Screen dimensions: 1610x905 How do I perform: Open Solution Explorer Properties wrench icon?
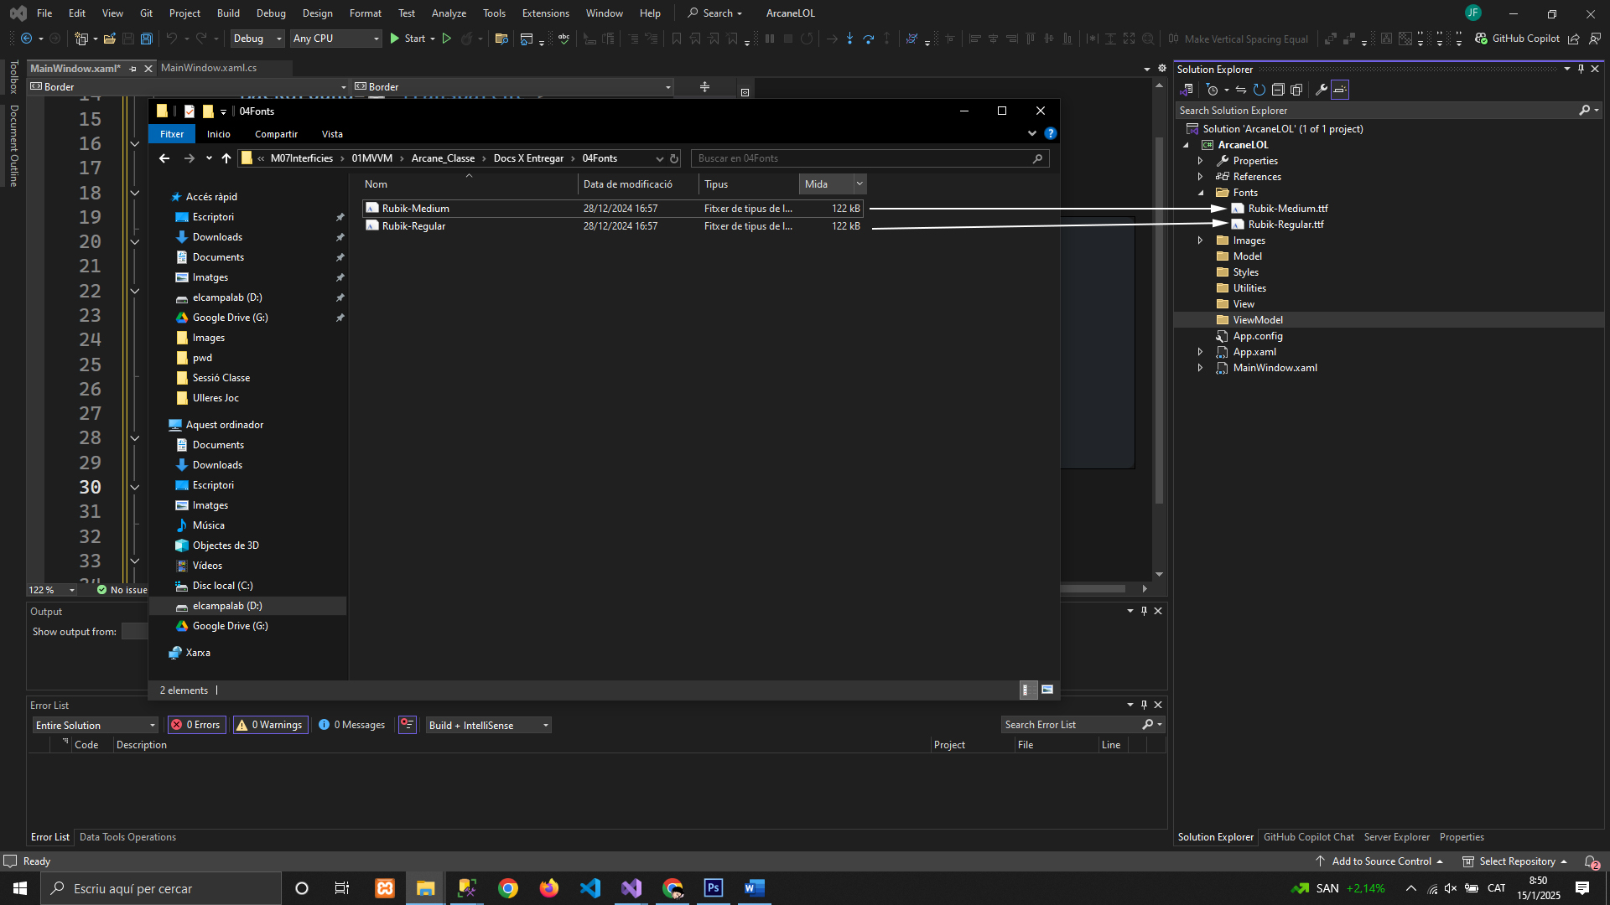[1321, 90]
